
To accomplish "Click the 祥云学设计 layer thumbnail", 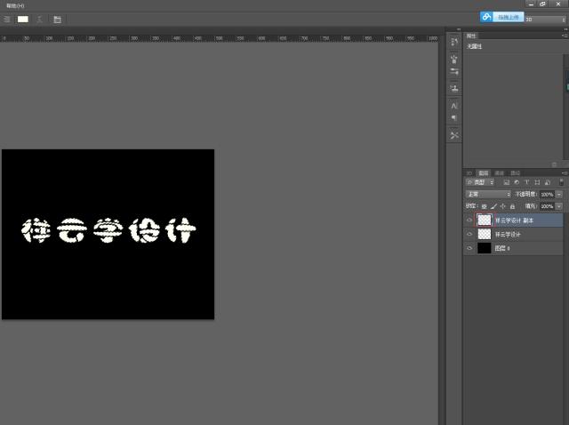I will [x=484, y=234].
